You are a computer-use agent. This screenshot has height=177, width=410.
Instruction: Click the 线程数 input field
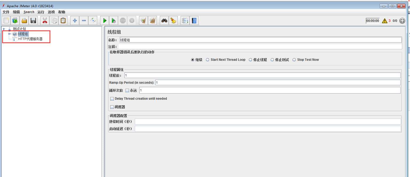coord(262,75)
